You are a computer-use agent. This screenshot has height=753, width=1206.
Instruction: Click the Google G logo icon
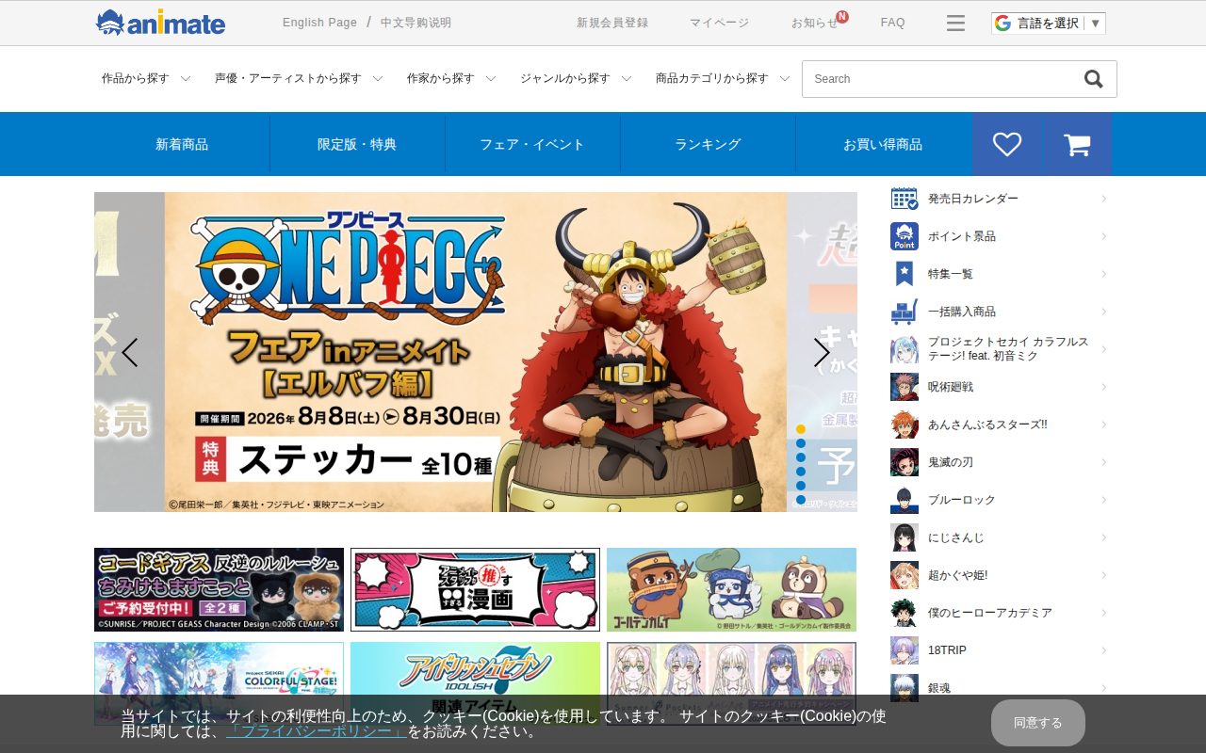tap(1002, 23)
